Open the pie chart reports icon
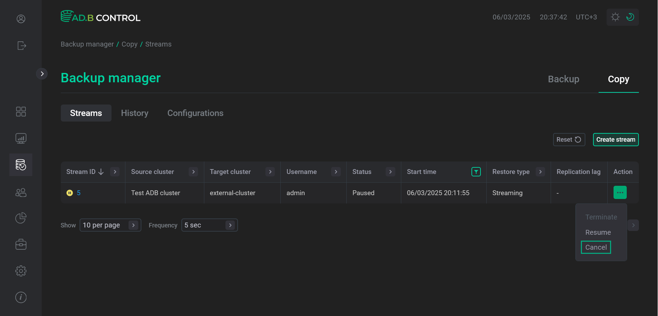 [x=21, y=218]
